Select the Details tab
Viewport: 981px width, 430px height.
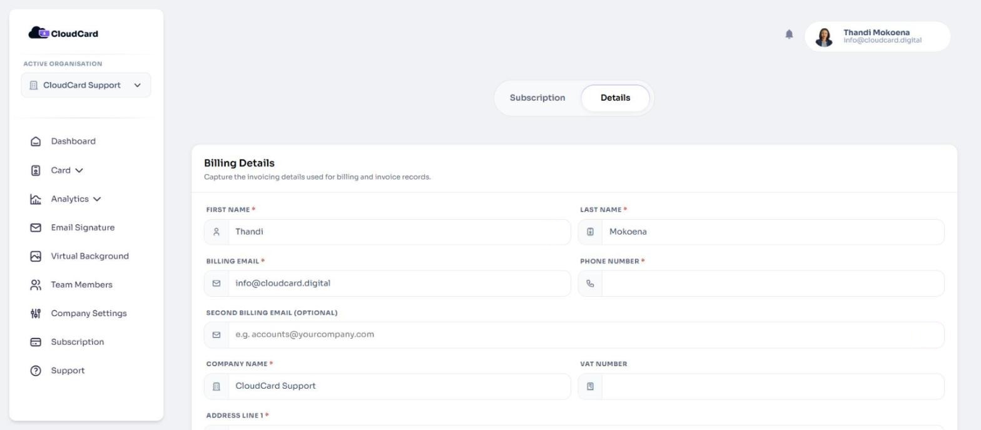tap(615, 98)
